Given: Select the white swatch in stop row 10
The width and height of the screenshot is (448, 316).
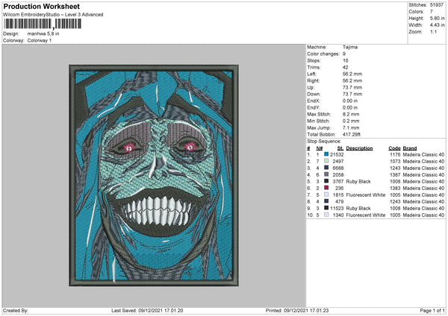Looking at the screenshot, I should (326, 215).
